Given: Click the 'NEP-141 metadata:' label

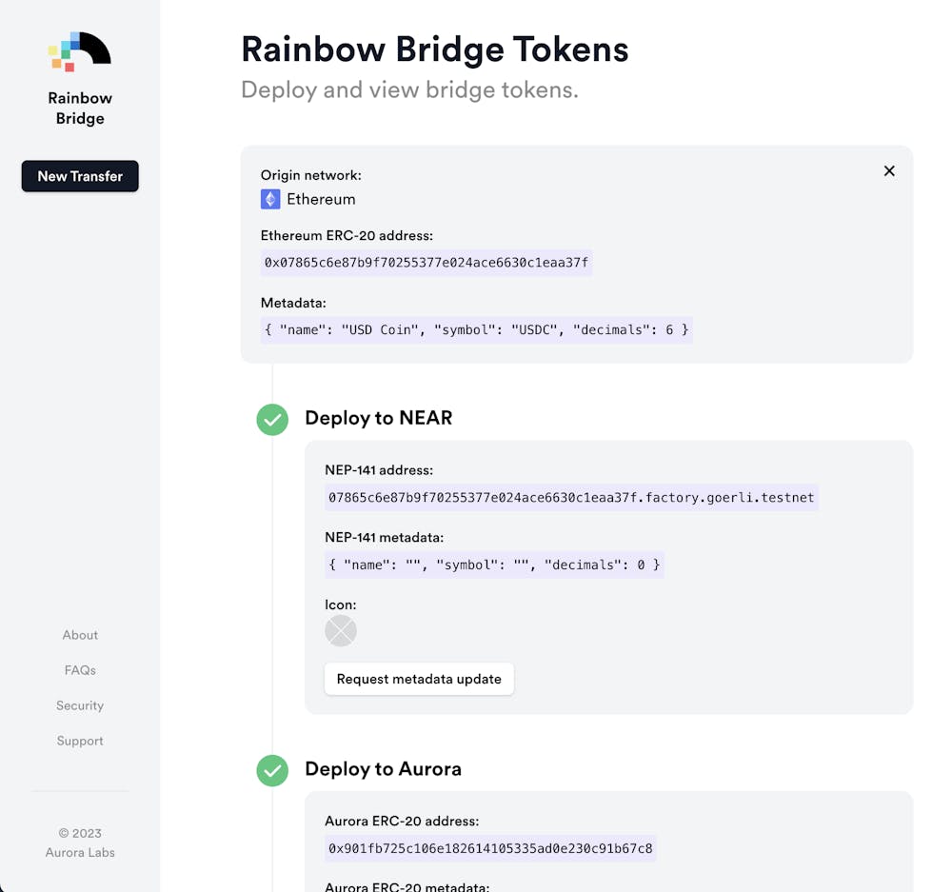Looking at the screenshot, I should (385, 537).
